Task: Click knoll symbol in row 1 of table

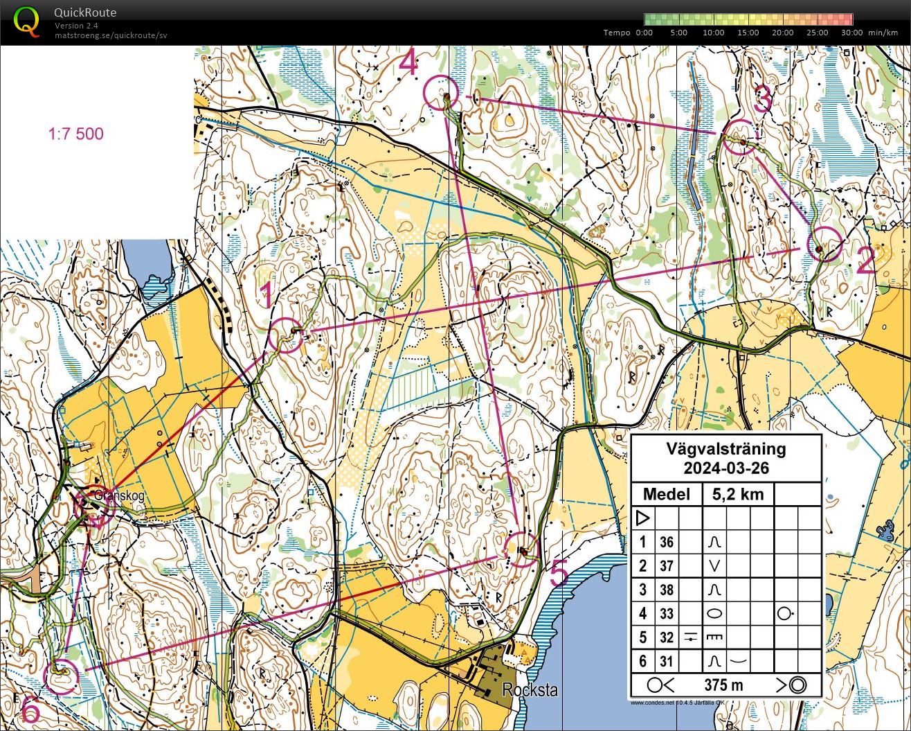Action: pyautogui.click(x=715, y=542)
